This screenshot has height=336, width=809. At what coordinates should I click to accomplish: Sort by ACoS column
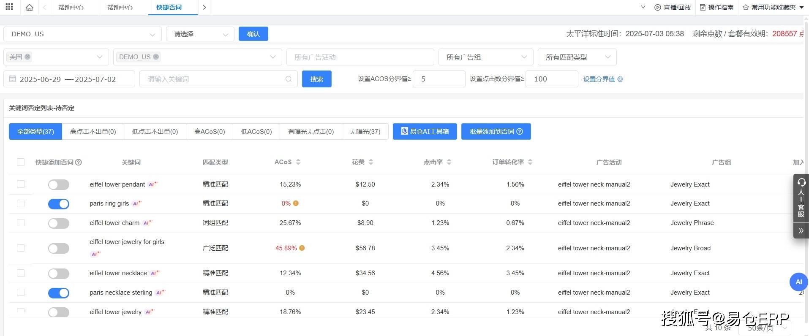pyautogui.click(x=298, y=162)
